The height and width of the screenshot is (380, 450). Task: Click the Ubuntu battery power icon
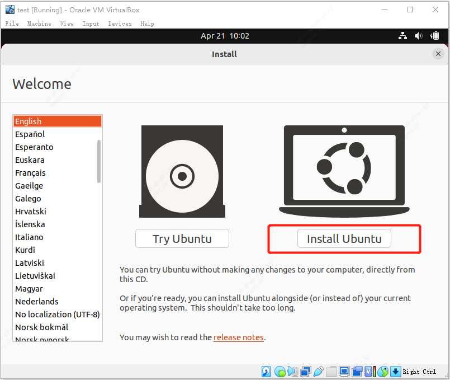point(434,36)
